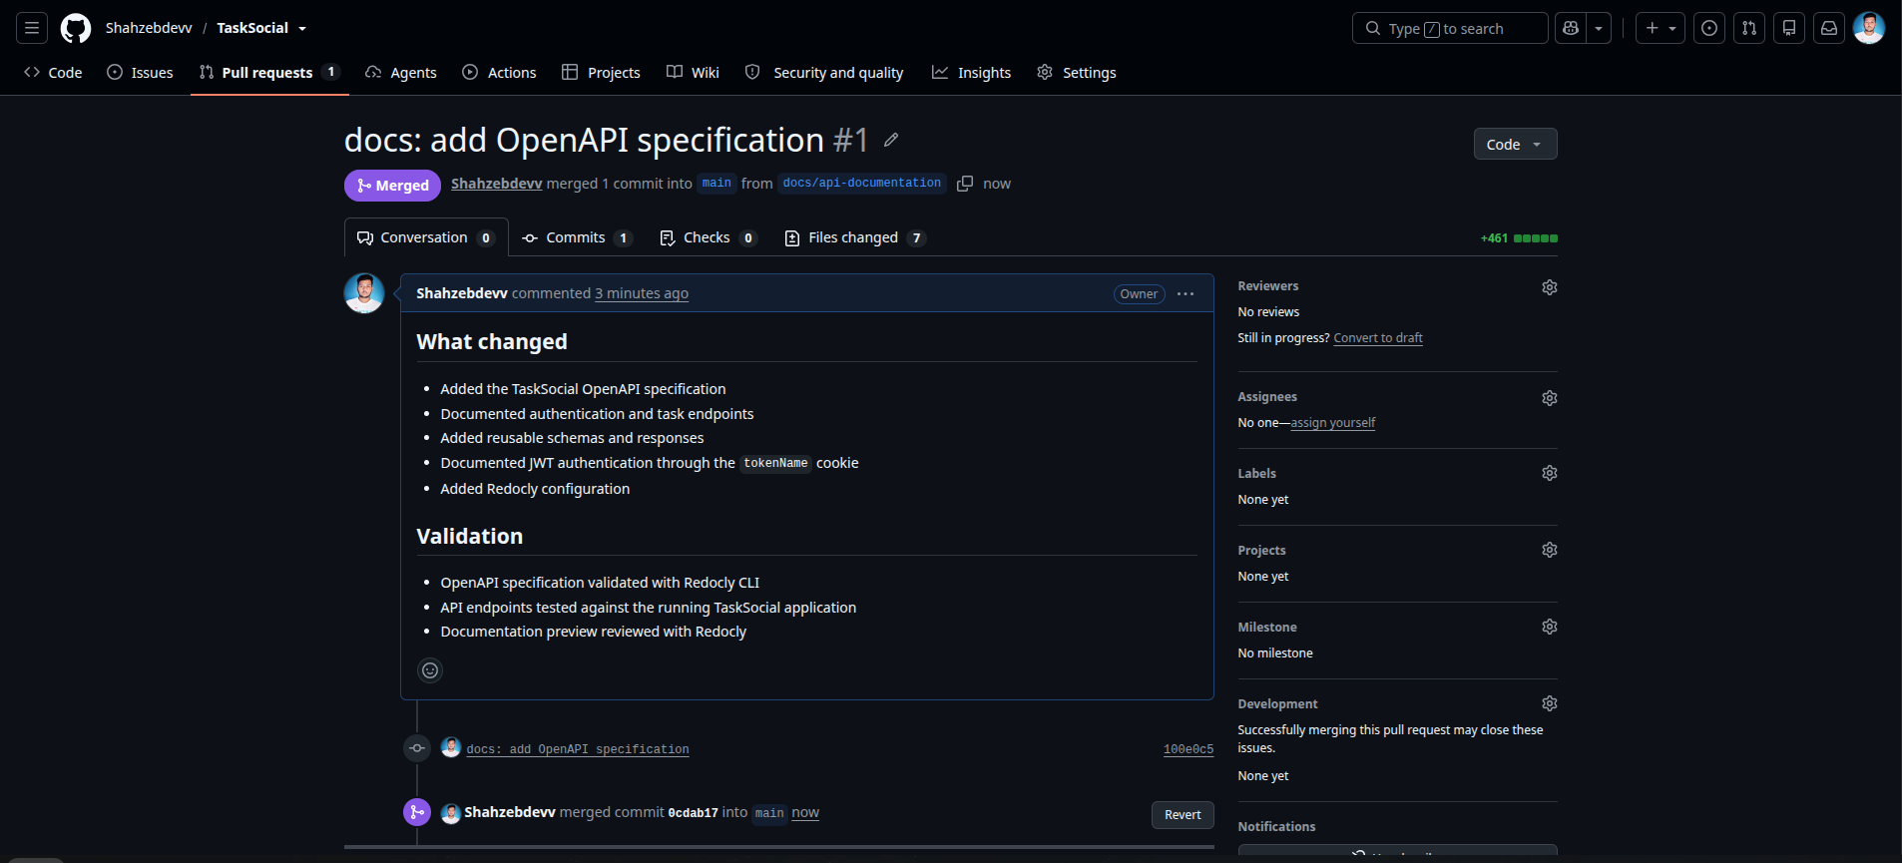Click the Owner badge on the comment
This screenshot has width=1902, height=863.
coord(1139,293)
